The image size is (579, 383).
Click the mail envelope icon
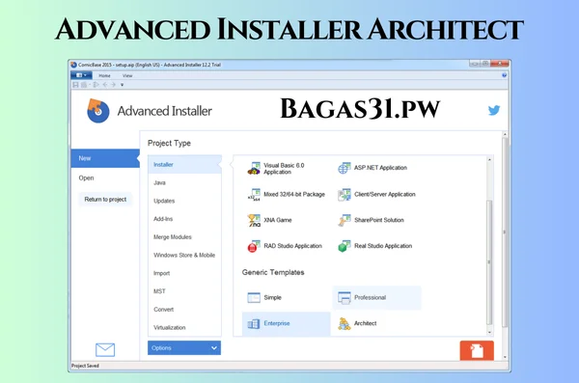coord(105,350)
